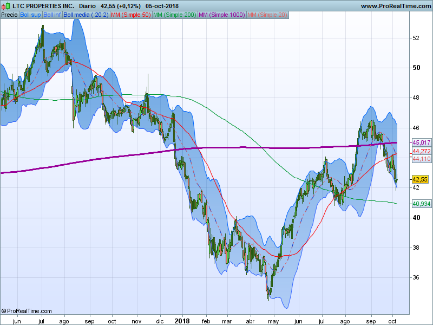Click the bold 40 price axis value
433x325 pixels.
click(x=416, y=218)
